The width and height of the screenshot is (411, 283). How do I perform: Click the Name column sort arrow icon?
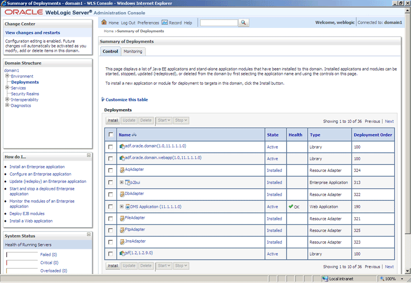pos(134,135)
